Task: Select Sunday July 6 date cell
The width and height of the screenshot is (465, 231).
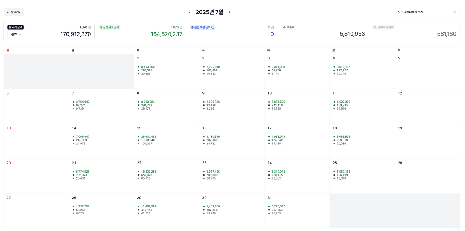Action: tap(36, 106)
